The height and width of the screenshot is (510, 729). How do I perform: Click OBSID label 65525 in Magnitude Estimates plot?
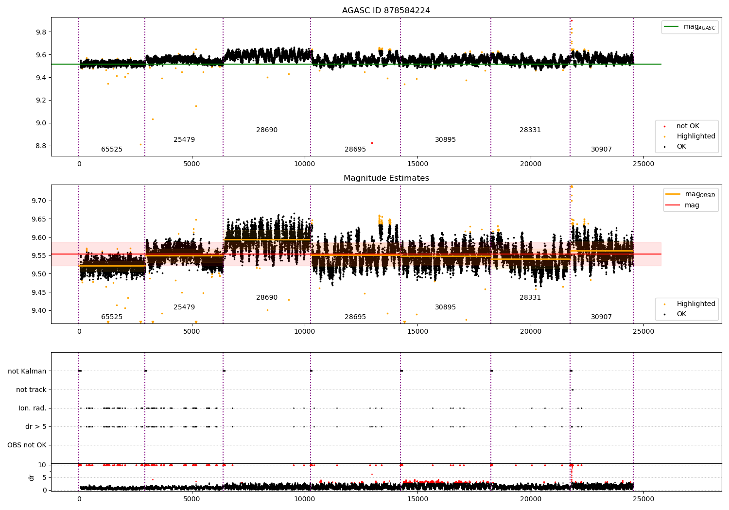coord(112,317)
